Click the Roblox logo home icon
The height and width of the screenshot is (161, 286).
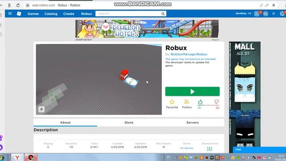coord(19,13)
